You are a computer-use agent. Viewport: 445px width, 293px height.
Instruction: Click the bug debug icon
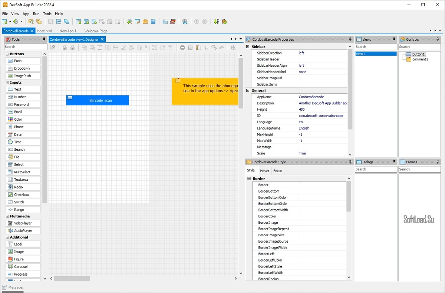(x=224, y=21)
